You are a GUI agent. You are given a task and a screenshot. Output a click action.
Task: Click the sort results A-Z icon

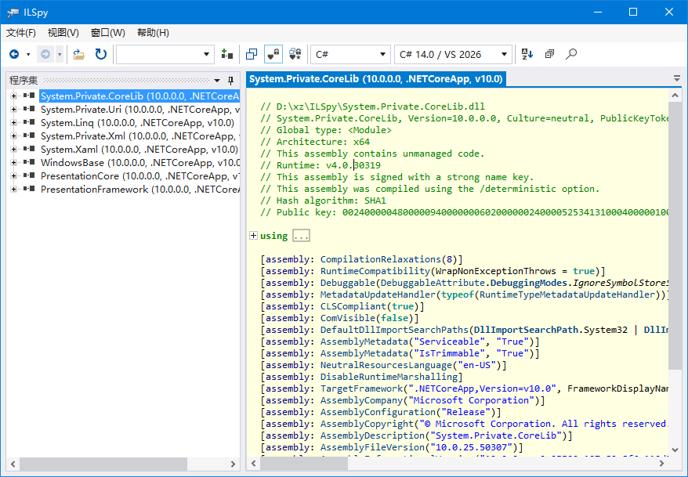pos(527,55)
